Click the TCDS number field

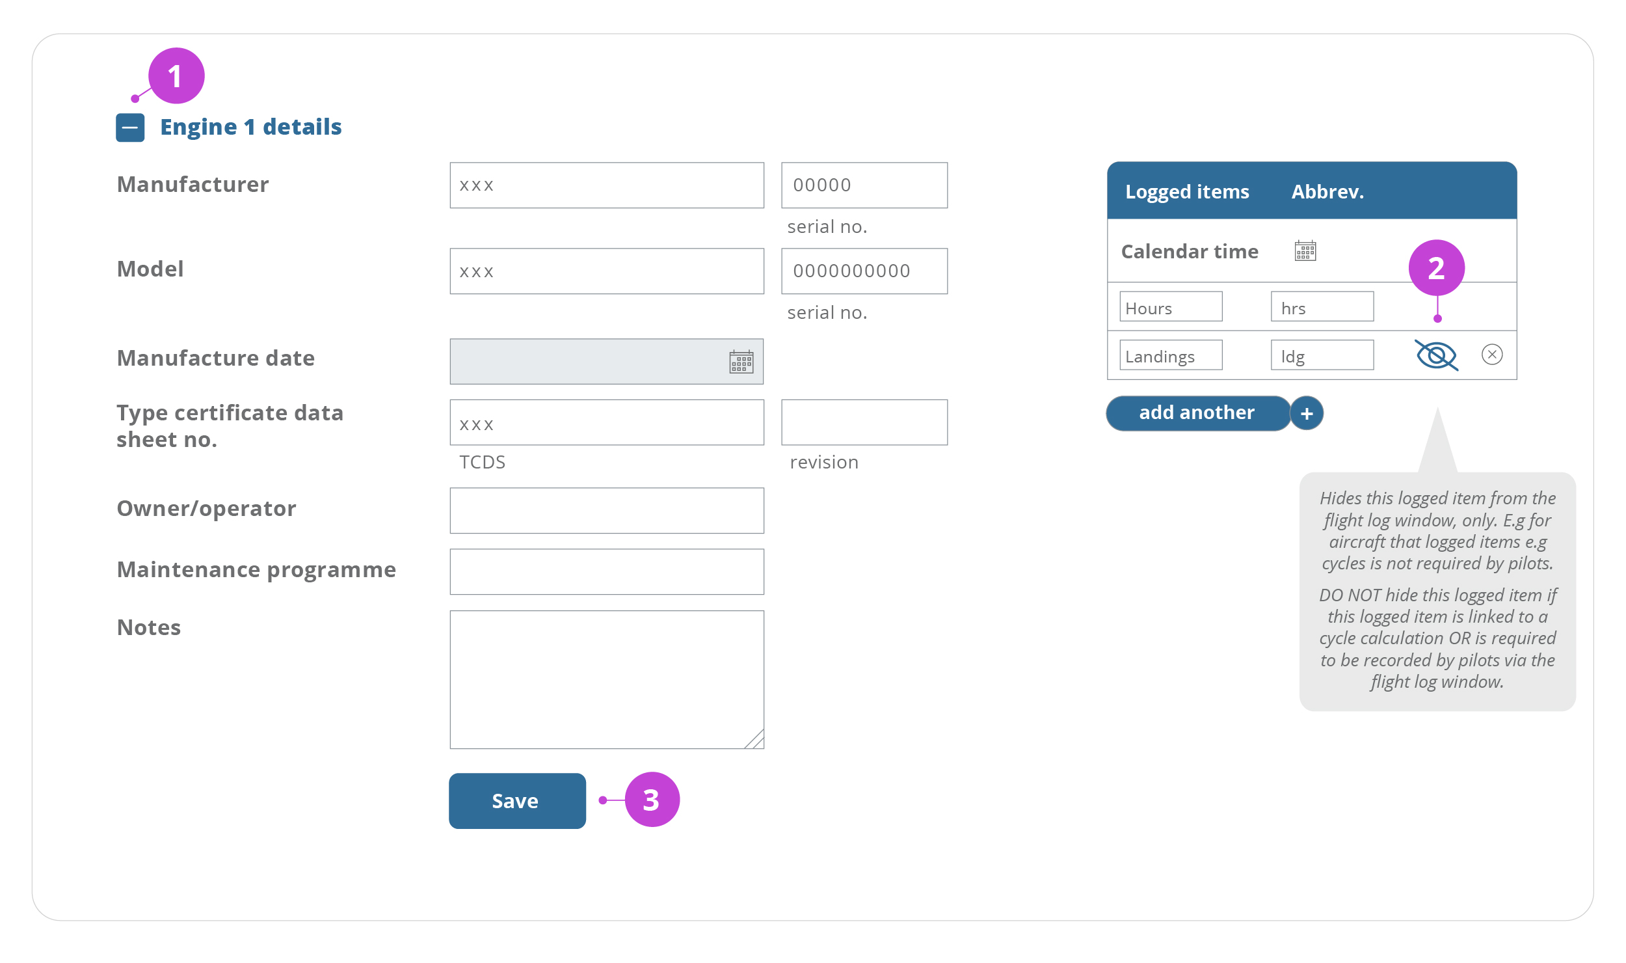[606, 423]
